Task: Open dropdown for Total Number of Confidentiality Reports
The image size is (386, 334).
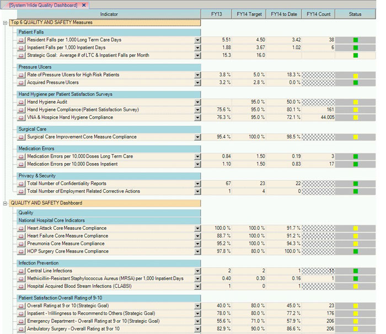Action: coord(197,184)
